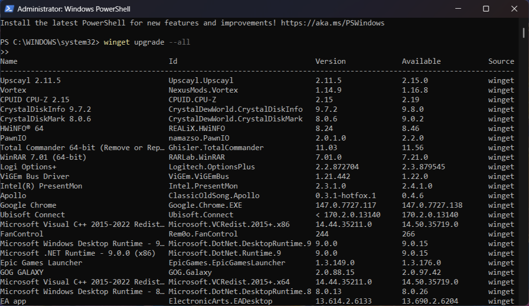The width and height of the screenshot is (529, 306).
Task: Close the Administrator PowerShell window
Action: (514, 9)
